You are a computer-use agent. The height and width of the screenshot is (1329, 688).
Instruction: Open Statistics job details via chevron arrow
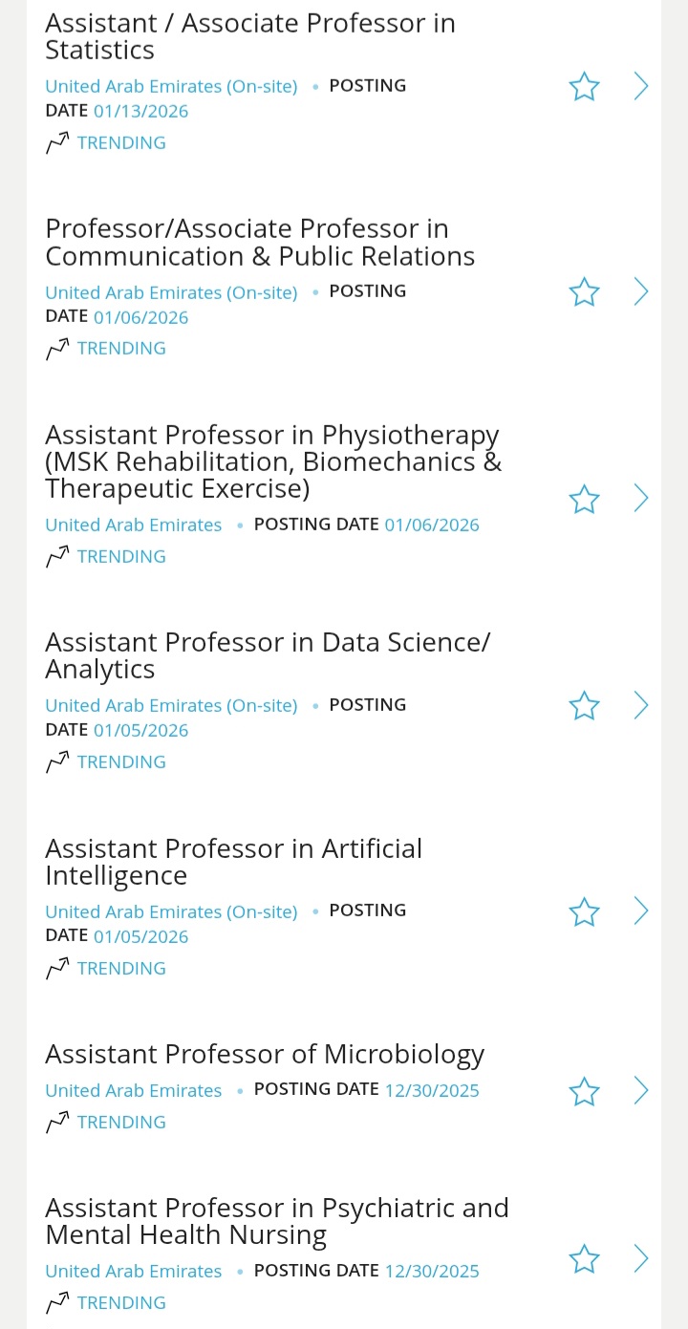(x=641, y=87)
